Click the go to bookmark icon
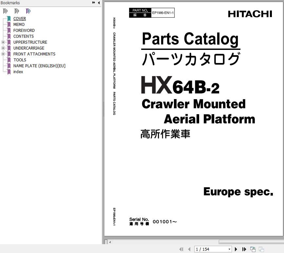Screen dimensions: 284x253 pos(28,11)
